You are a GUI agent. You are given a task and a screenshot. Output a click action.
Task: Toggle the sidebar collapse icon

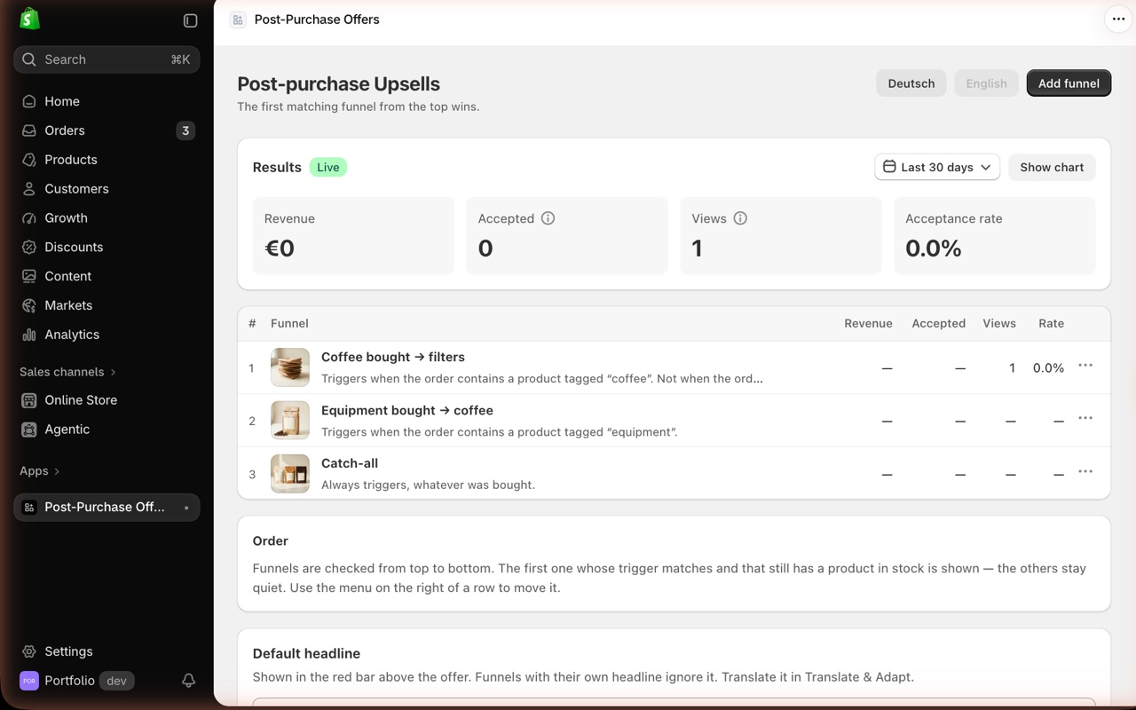(190, 20)
